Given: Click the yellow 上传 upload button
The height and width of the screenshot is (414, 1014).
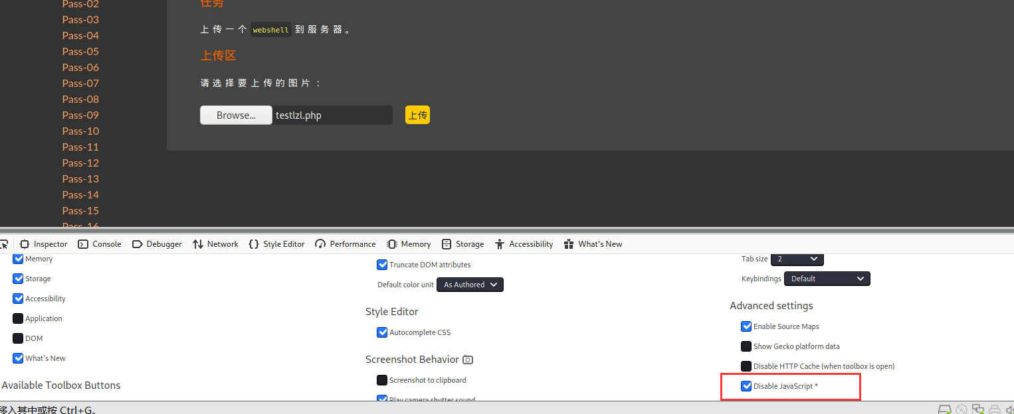Looking at the screenshot, I should click(417, 115).
